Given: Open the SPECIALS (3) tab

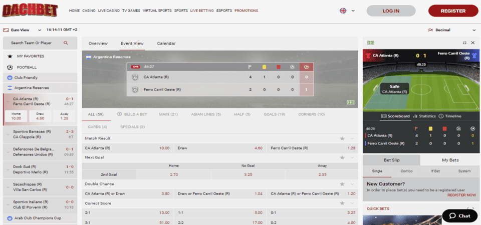Looking at the screenshot, I should tap(132, 126).
